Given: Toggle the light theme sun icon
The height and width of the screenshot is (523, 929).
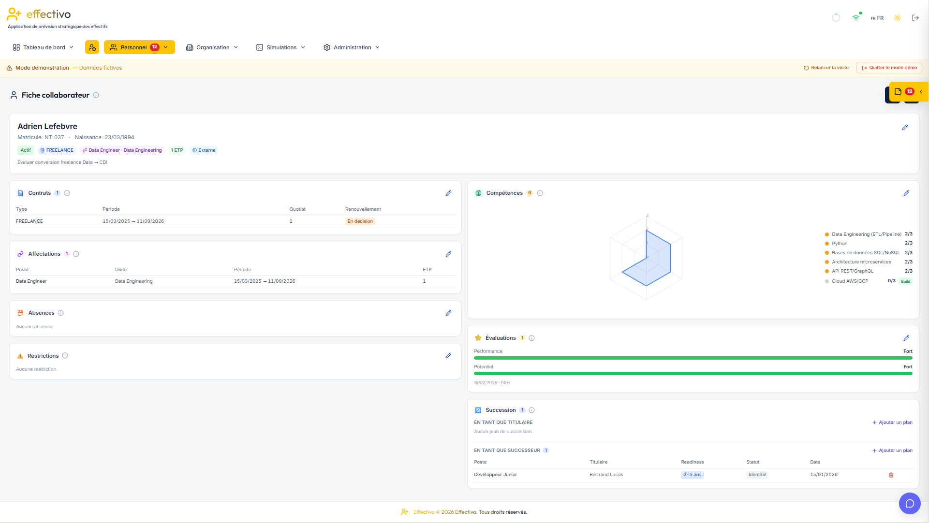Looking at the screenshot, I should [x=898, y=18].
